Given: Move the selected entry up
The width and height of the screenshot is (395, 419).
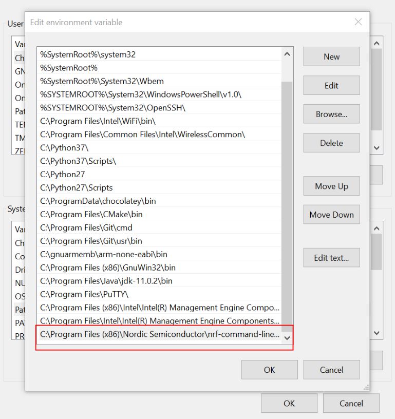Looking at the screenshot, I should [331, 186].
